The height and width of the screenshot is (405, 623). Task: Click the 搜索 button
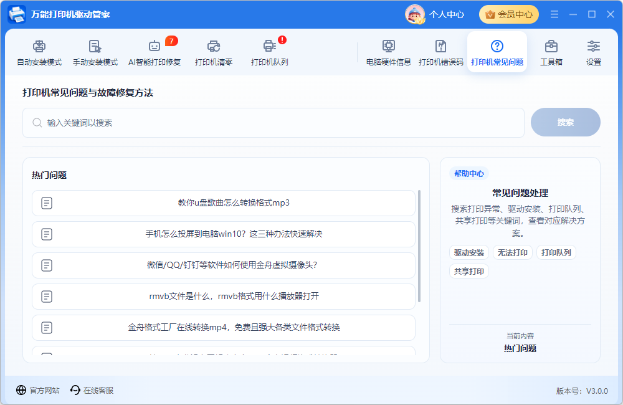tap(566, 122)
